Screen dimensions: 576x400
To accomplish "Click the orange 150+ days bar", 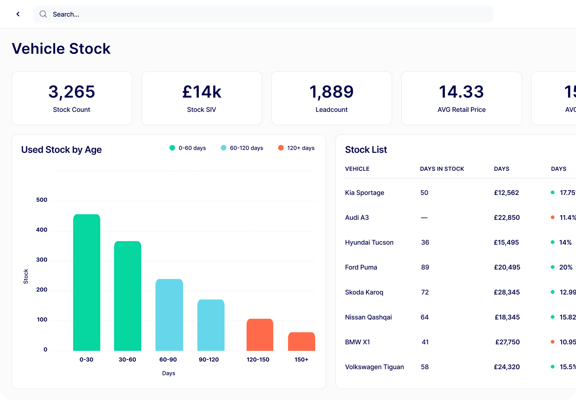I will coord(302,342).
